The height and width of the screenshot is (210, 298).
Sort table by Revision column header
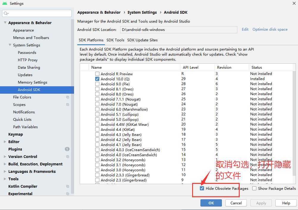coord(232,67)
